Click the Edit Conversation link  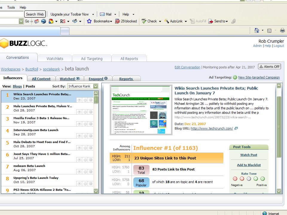pyautogui.click(x=187, y=67)
